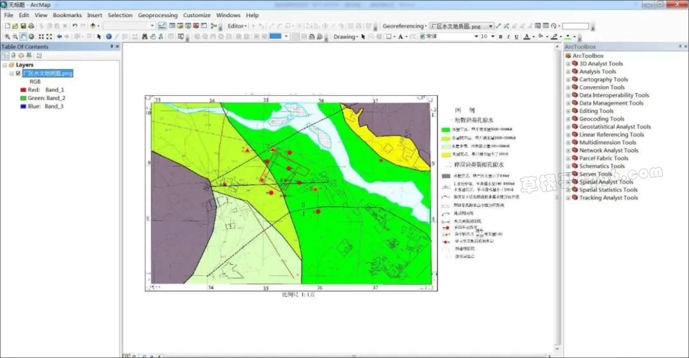
Task: Expand the Spatial Analyst Tools toolbox
Action: coord(568,182)
